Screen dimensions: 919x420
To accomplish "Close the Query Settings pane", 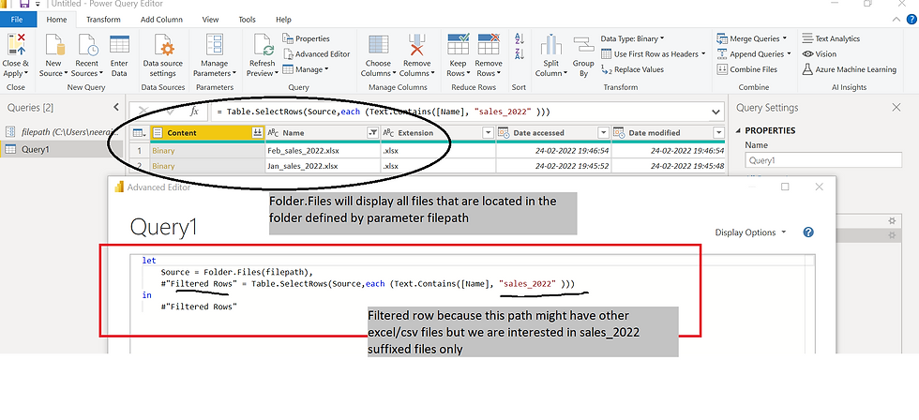I will (896, 107).
